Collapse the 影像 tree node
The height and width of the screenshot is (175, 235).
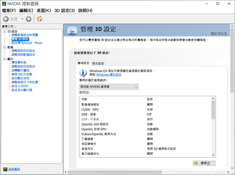(x=5, y=47)
